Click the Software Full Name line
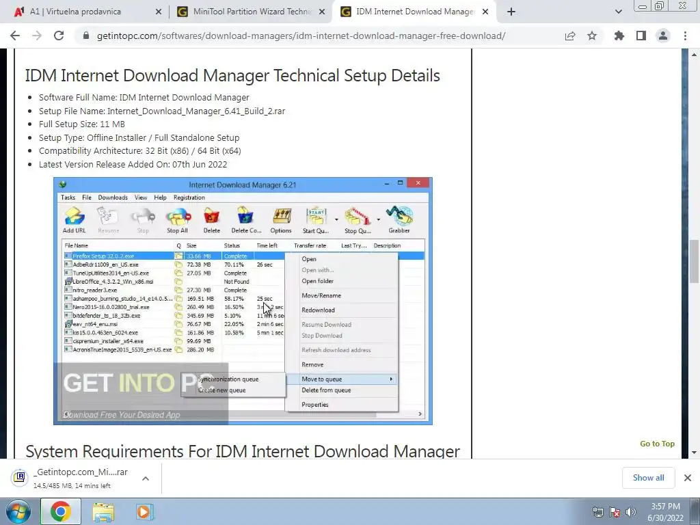Image resolution: width=700 pixels, height=525 pixels. pyautogui.click(x=144, y=97)
